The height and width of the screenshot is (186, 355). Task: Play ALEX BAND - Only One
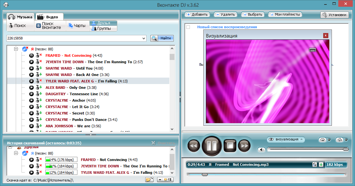tap(31, 88)
